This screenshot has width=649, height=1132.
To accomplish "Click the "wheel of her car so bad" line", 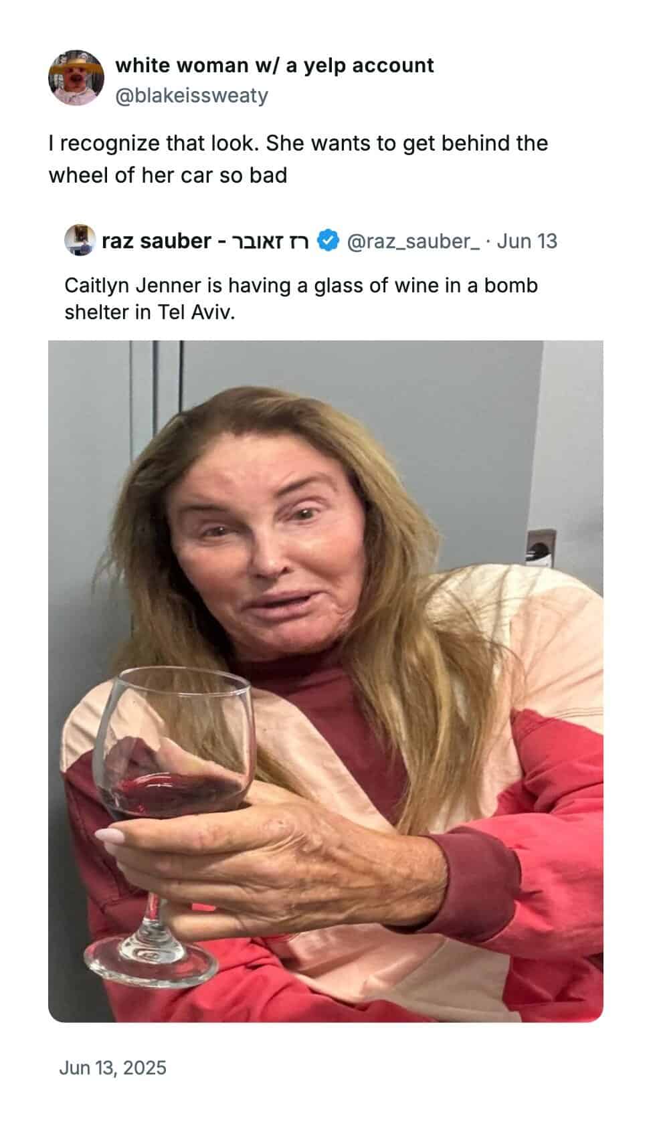I will (168, 175).
